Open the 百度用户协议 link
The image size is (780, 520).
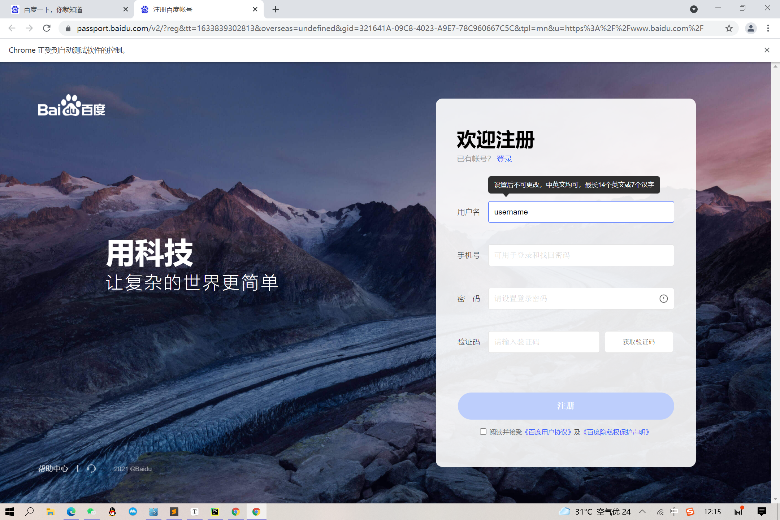[x=547, y=432]
